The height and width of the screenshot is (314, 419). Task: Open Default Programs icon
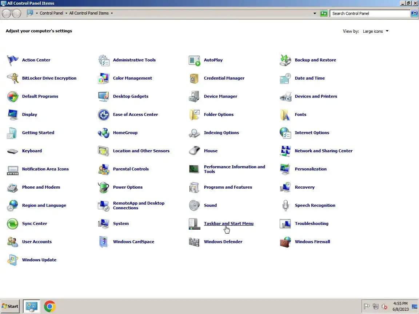13,96
